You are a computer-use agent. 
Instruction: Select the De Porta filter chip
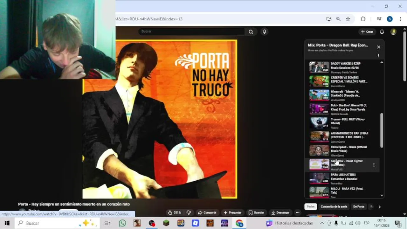pyautogui.click(x=359, y=207)
